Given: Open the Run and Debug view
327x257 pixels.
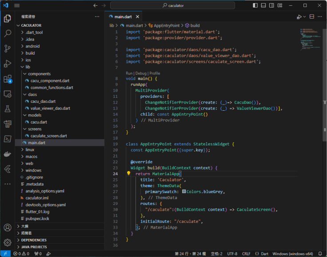Looking at the screenshot, I should 8,64.
